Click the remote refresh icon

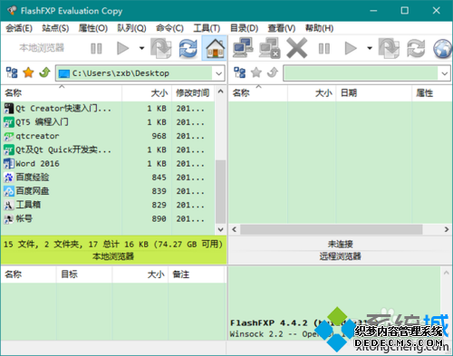click(416, 48)
